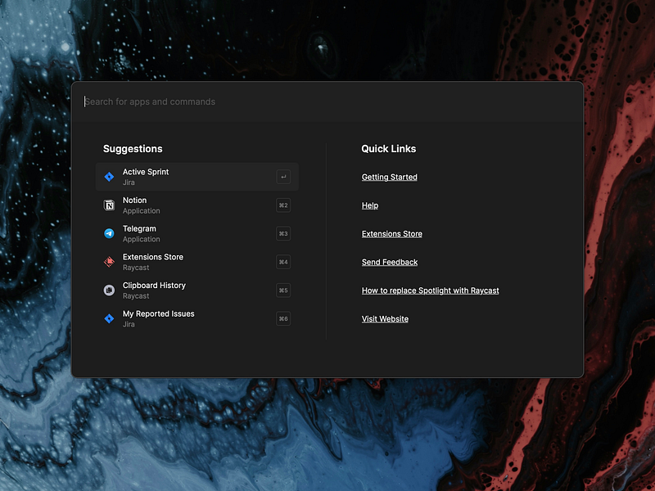Image resolution: width=655 pixels, height=491 pixels.
Task: Open How to replace Spotlight with Raycast
Action: [x=431, y=291]
